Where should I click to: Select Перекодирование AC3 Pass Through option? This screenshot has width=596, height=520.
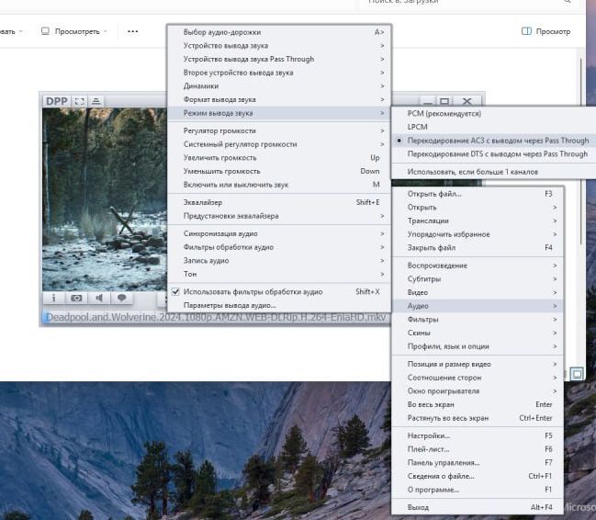493,141
